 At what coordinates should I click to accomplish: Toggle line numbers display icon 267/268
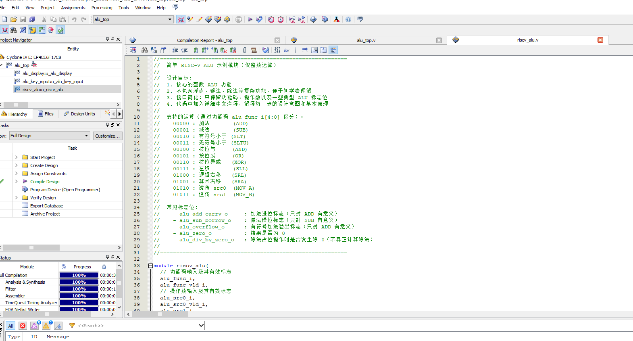pyautogui.click(x=277, y=50)
